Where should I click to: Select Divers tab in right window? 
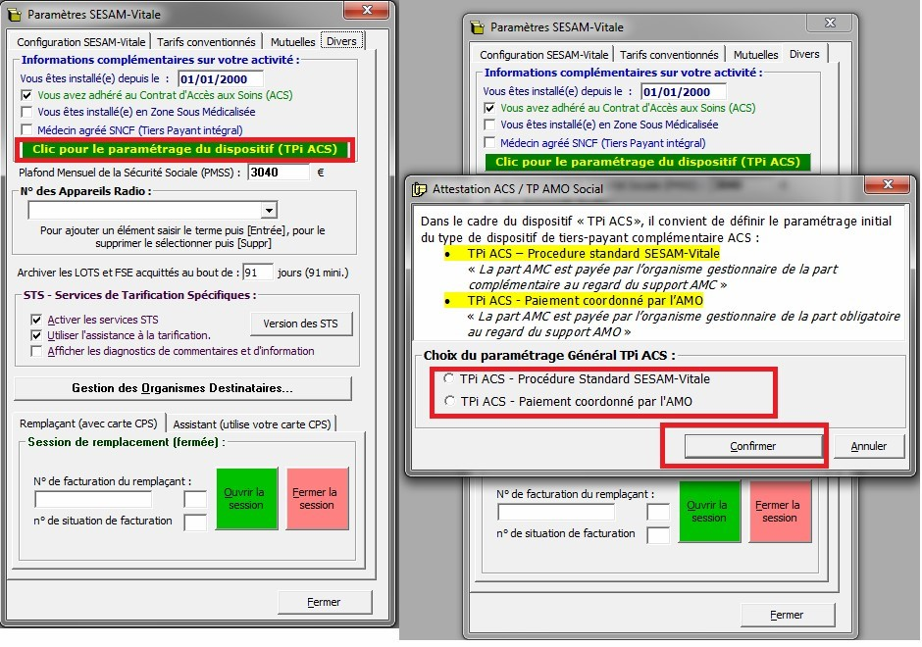pyautogui.click(x=804, y=54)
